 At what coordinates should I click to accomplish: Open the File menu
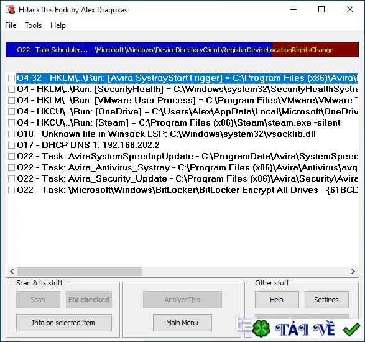11,25
